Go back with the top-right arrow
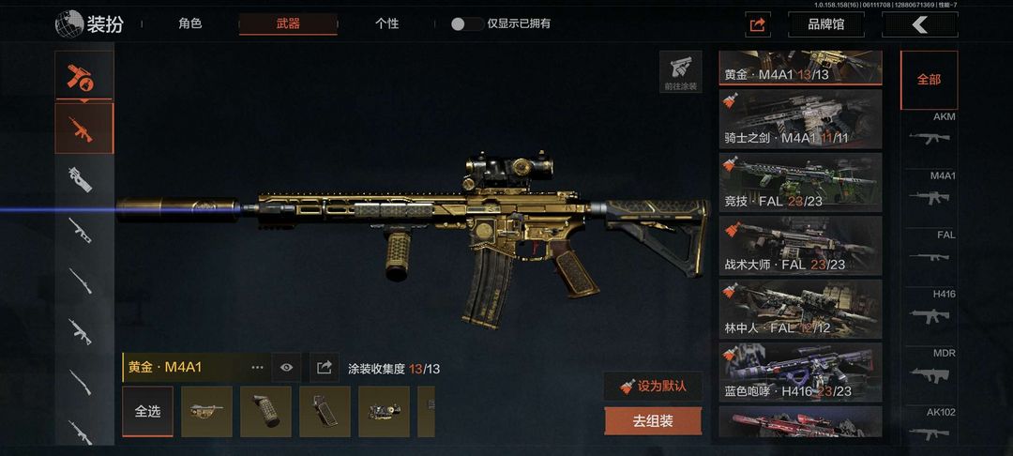The image size is (1013, 456). 919,24
